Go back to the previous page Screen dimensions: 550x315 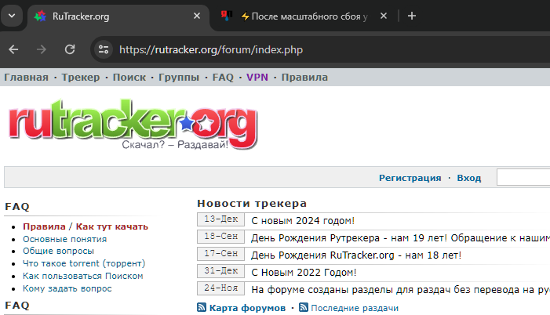pyautogui.click(x=13, y=49)
